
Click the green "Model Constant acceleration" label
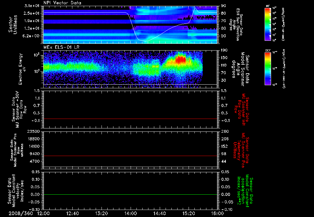244,190
